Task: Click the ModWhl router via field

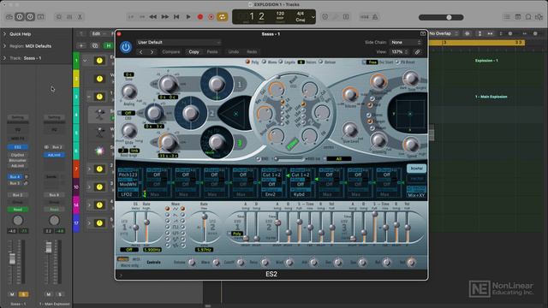Action: [128, 184]
